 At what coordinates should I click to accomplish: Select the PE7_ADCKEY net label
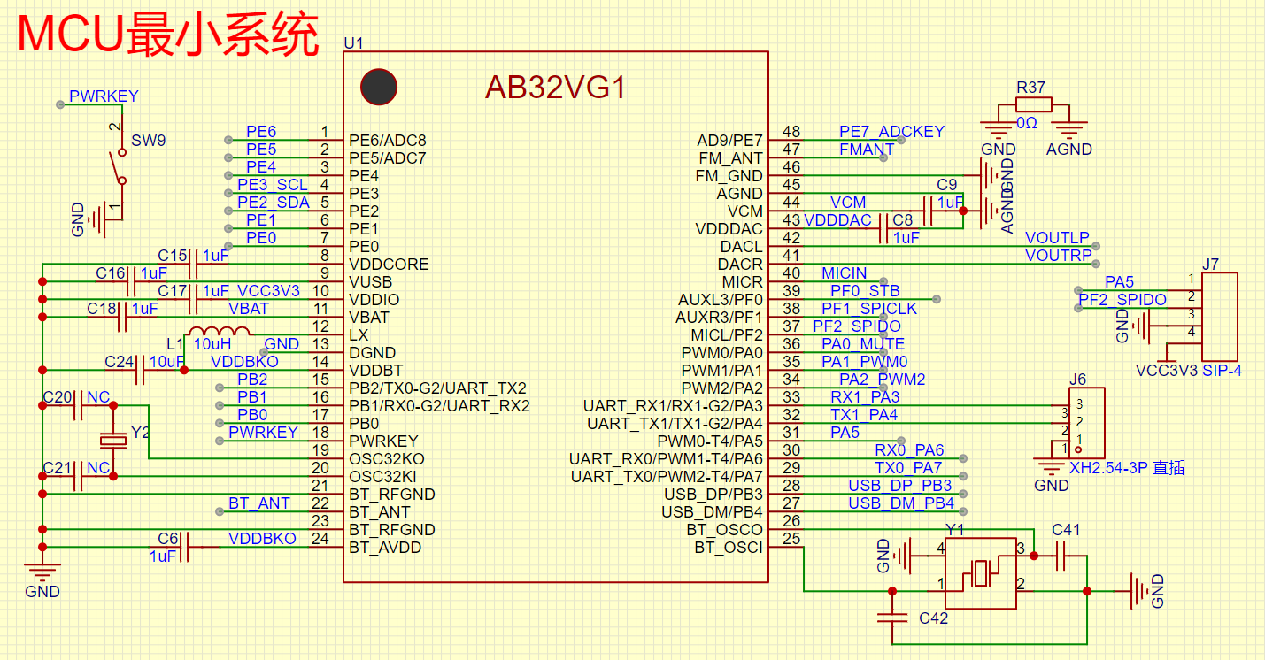891,131
